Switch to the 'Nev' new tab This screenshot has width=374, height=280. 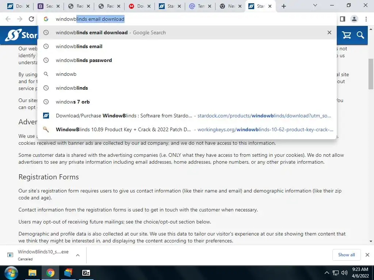click(x=230, y=6)
